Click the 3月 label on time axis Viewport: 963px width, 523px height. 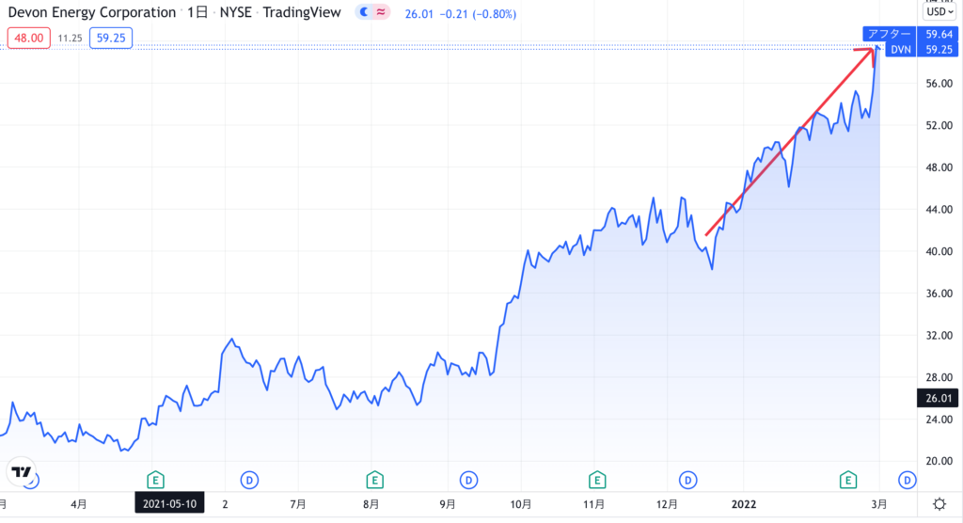(879, 504)
